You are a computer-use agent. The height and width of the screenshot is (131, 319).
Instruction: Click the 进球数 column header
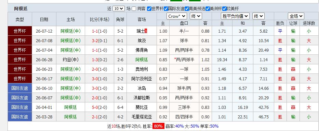pyautogui.click(x=309, y=23)
